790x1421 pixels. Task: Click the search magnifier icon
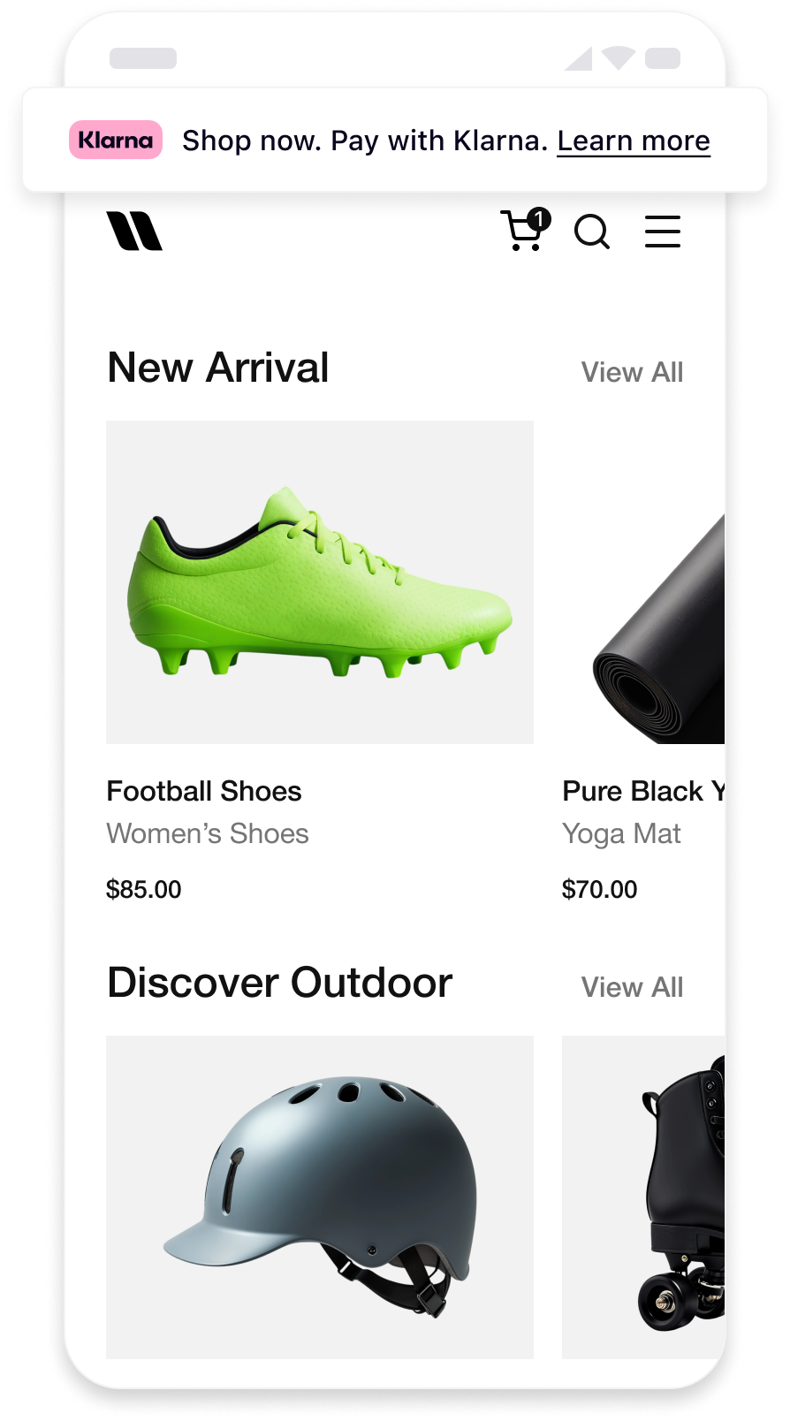(x=592, y=232)
